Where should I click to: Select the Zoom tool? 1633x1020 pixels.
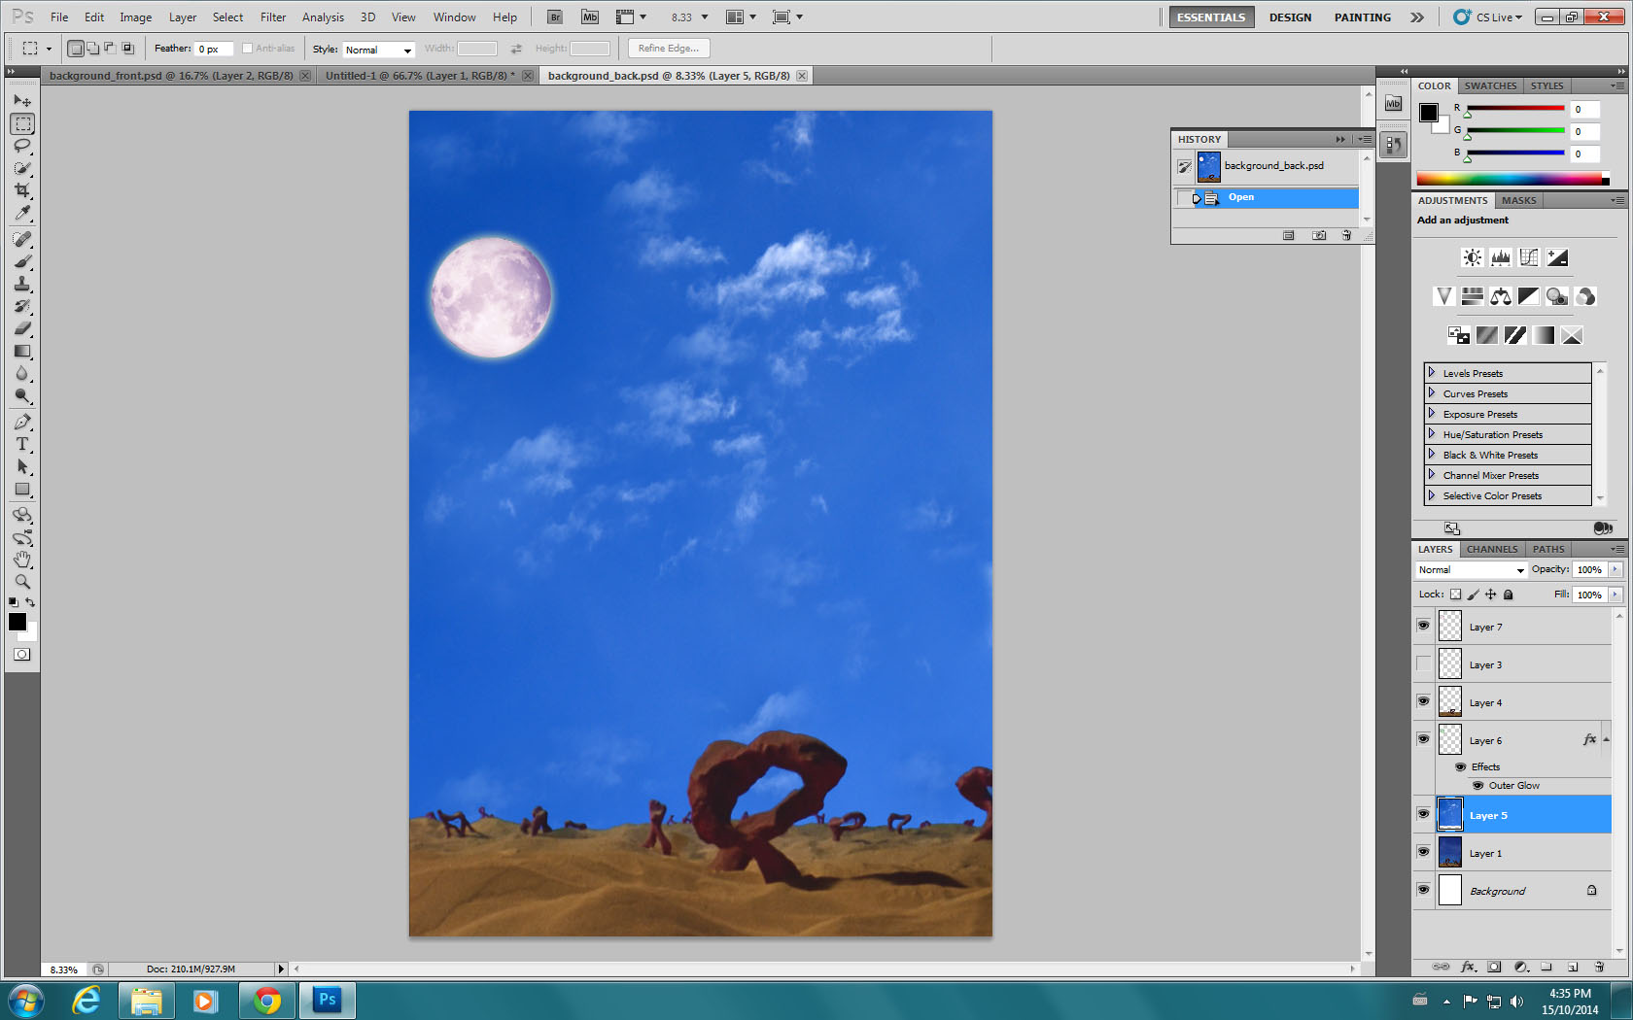(x=22, y=582)
